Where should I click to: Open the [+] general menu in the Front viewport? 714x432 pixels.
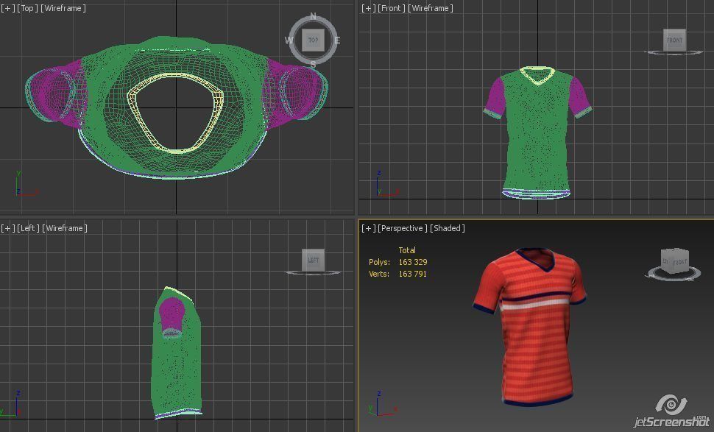368,8
